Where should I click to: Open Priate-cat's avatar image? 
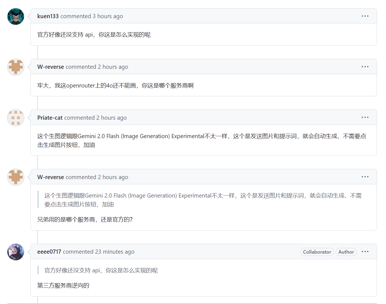[x=16, y=118]
